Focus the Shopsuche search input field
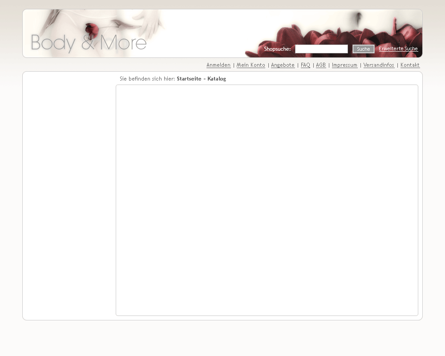Image resolution: width=445 pixels, height=356 pixels. [x=321, y=49]
